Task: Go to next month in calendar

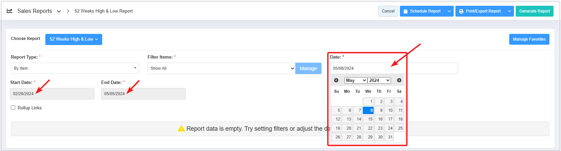Action: coord(399,80)
